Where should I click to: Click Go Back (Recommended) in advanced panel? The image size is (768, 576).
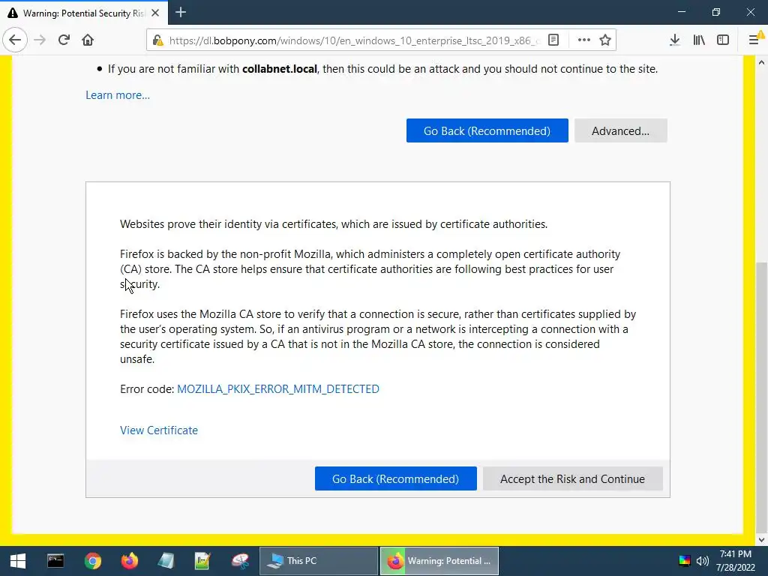click(x=395, y=478)
